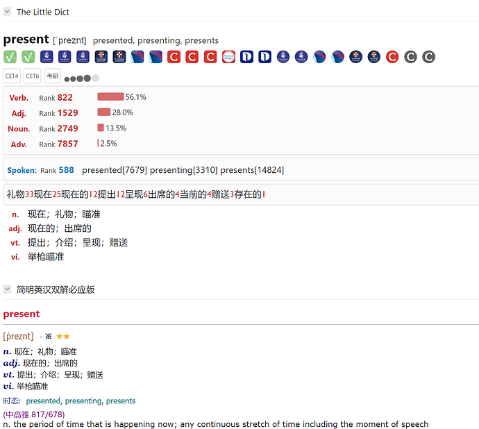The height and width of the screenshot is (429, 479).
Task: Follow the green 'presented' tense link
Action: (x=43, y=401)
